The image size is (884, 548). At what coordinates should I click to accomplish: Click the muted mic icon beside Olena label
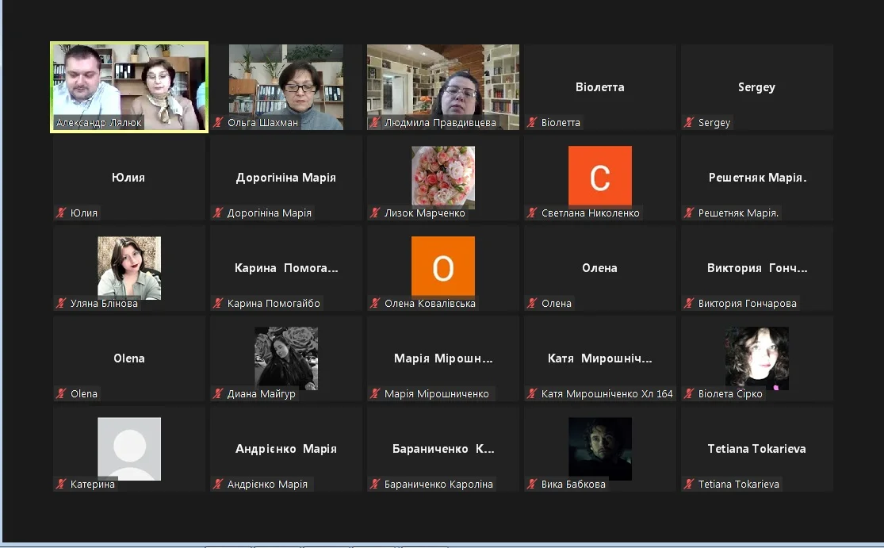pos(62,393)
